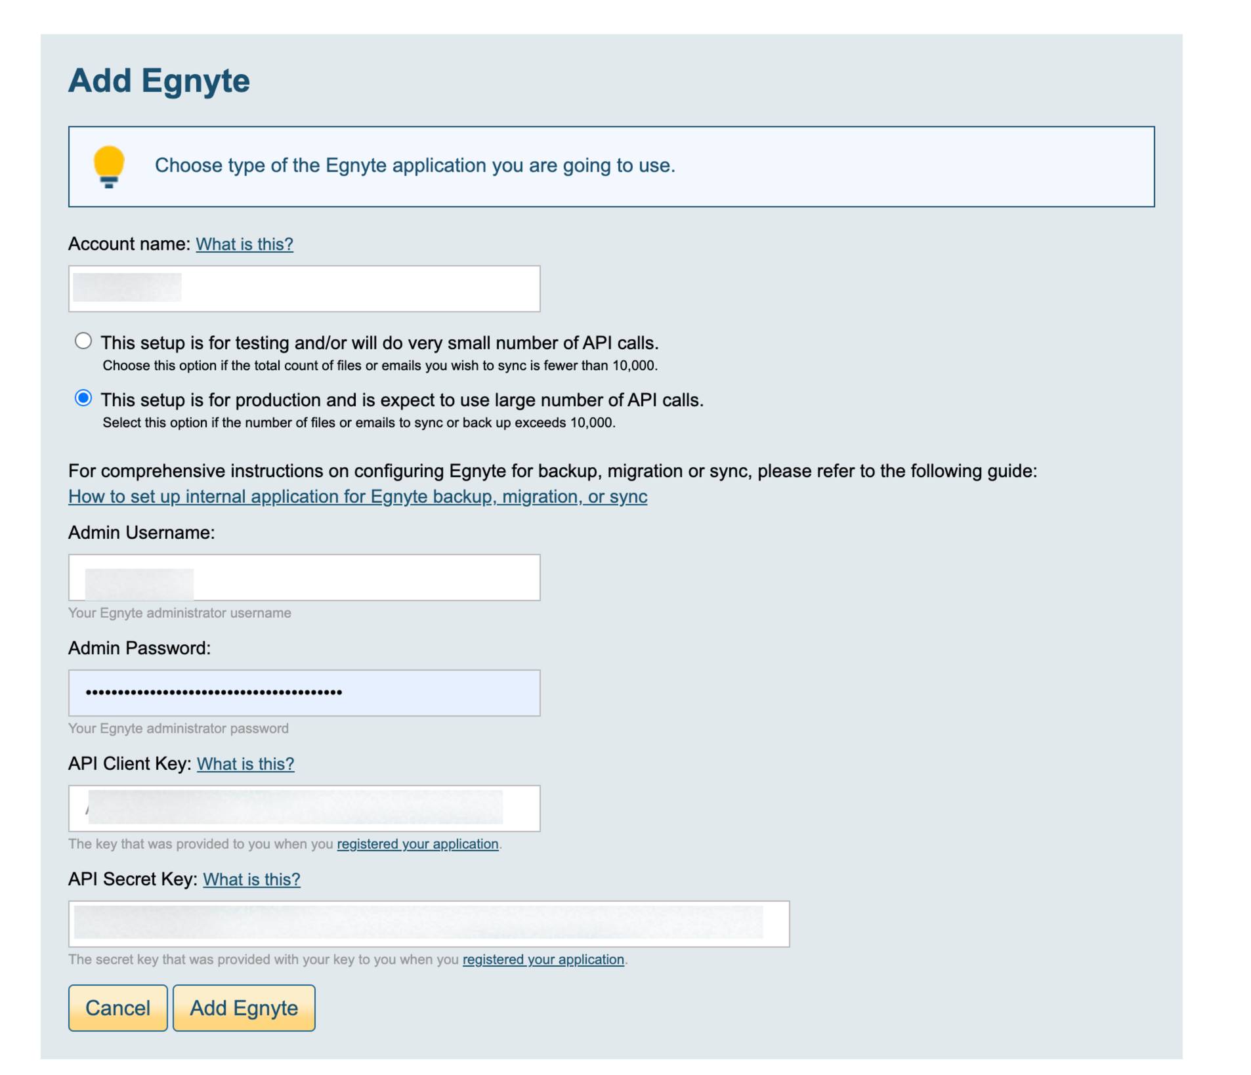Click the 'Add Egnyte' page heading
Image resolution: width=1251 pixels, height=1075 pixels.
pyautogui.click(x=159, y=81)
